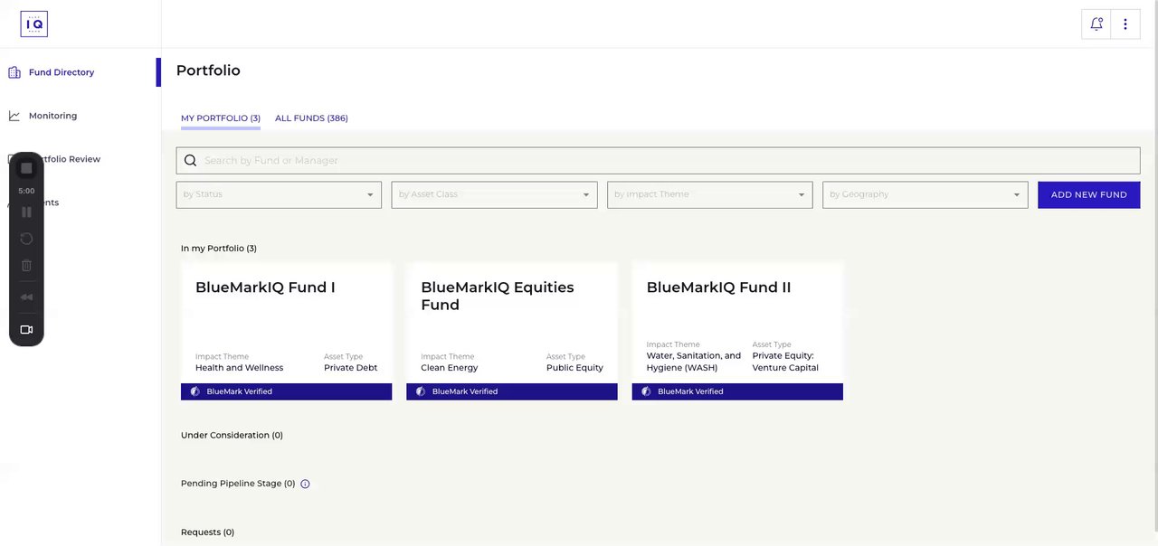This screenshot has height=546, width=1158.
Task: Stop the screen recording
Action: coord(26,168)
